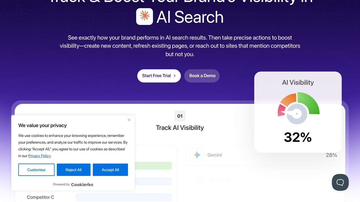Click the 01 step badge

click(180, 116)
